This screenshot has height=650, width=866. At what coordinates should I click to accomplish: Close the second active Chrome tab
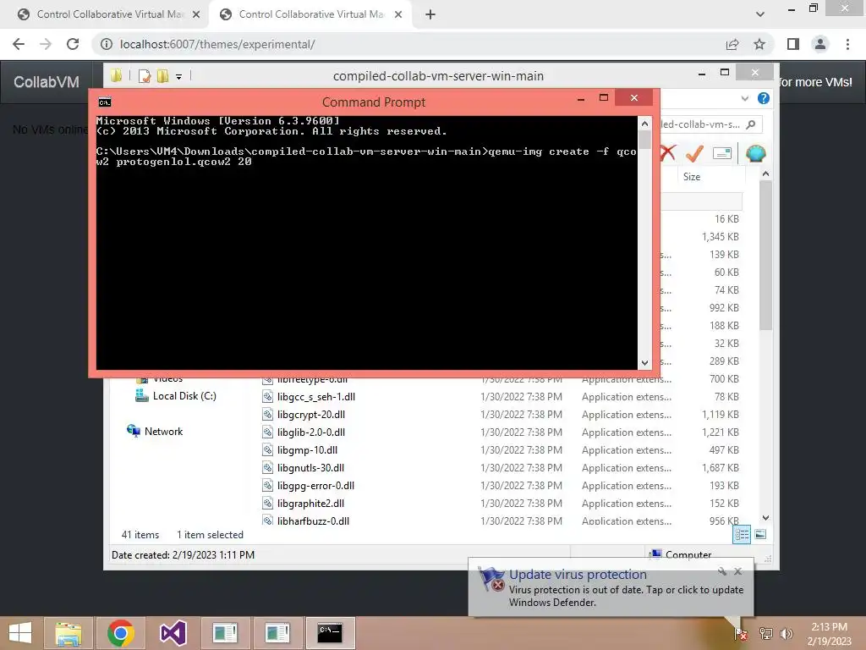[x=398, y=14]
